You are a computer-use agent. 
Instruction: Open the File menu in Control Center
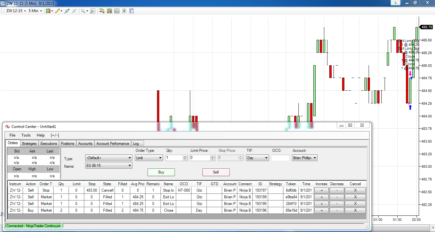(x=12, y=135)
